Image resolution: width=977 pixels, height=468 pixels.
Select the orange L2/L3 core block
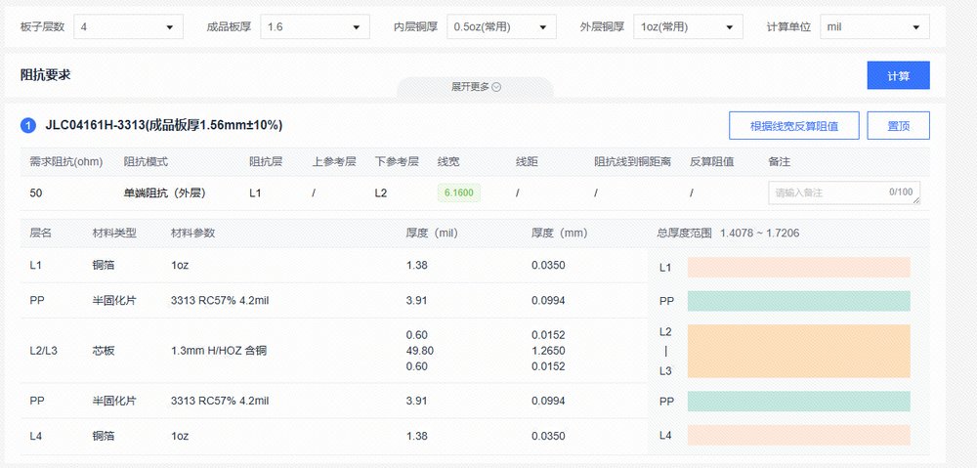click(798, 351)
